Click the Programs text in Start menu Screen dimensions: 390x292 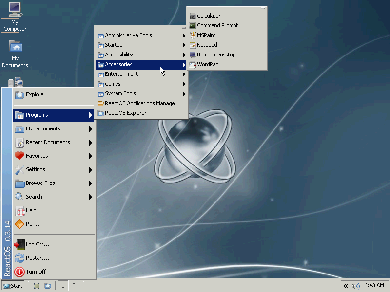(x=37, y=115)
